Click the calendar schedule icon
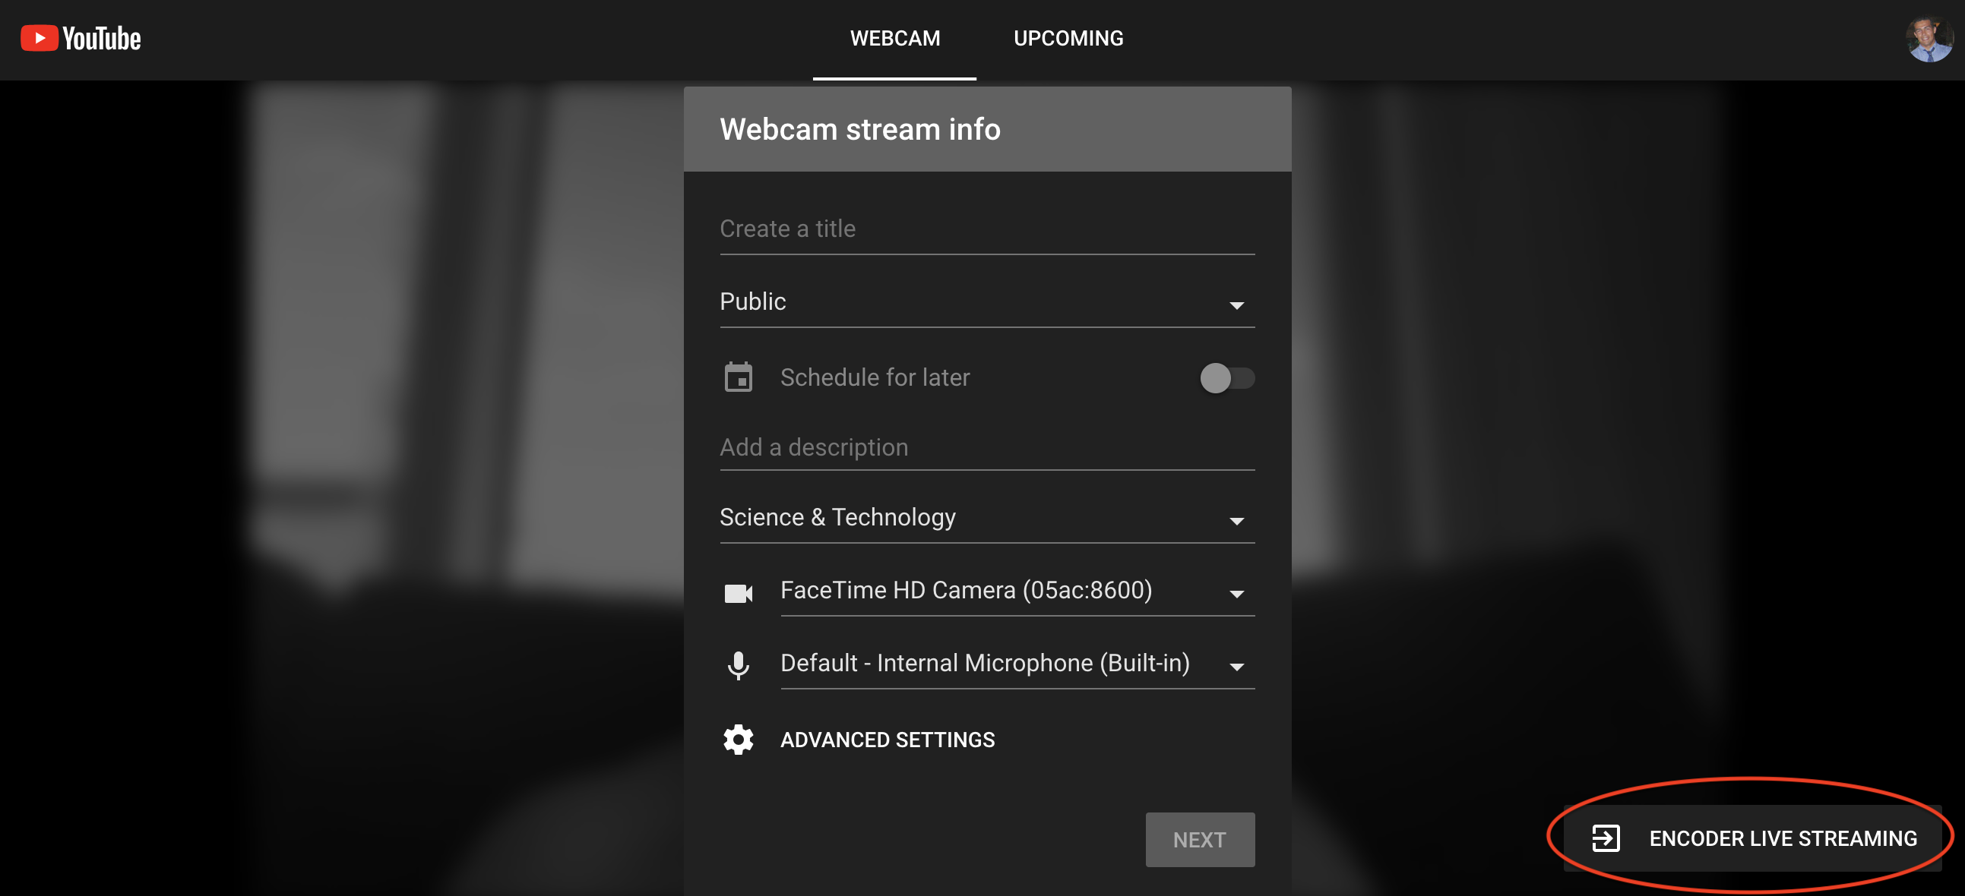This screenshot has width=1965, height=896. pyautogui.click(x=738, y=377)
